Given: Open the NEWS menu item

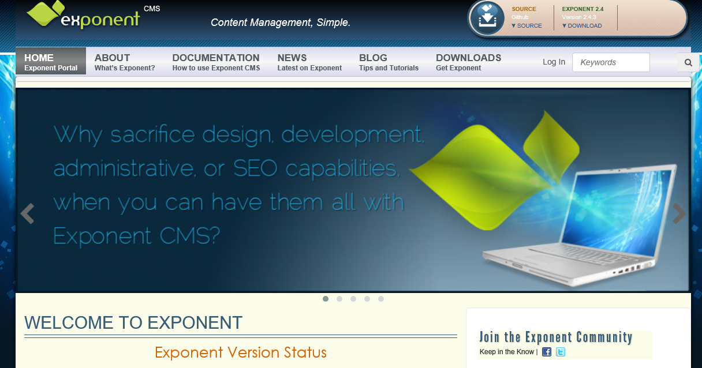Looking at the screenshot, I should point(309,62).
